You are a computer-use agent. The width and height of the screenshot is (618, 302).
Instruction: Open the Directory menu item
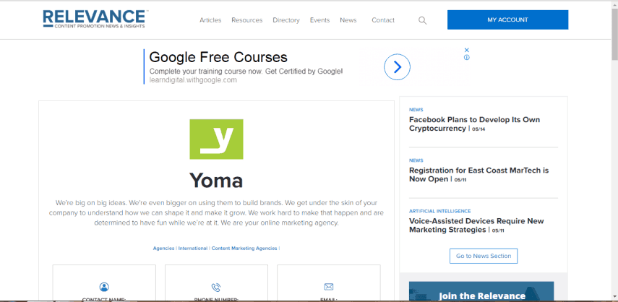pyautogui.click(x=286, y=20)
